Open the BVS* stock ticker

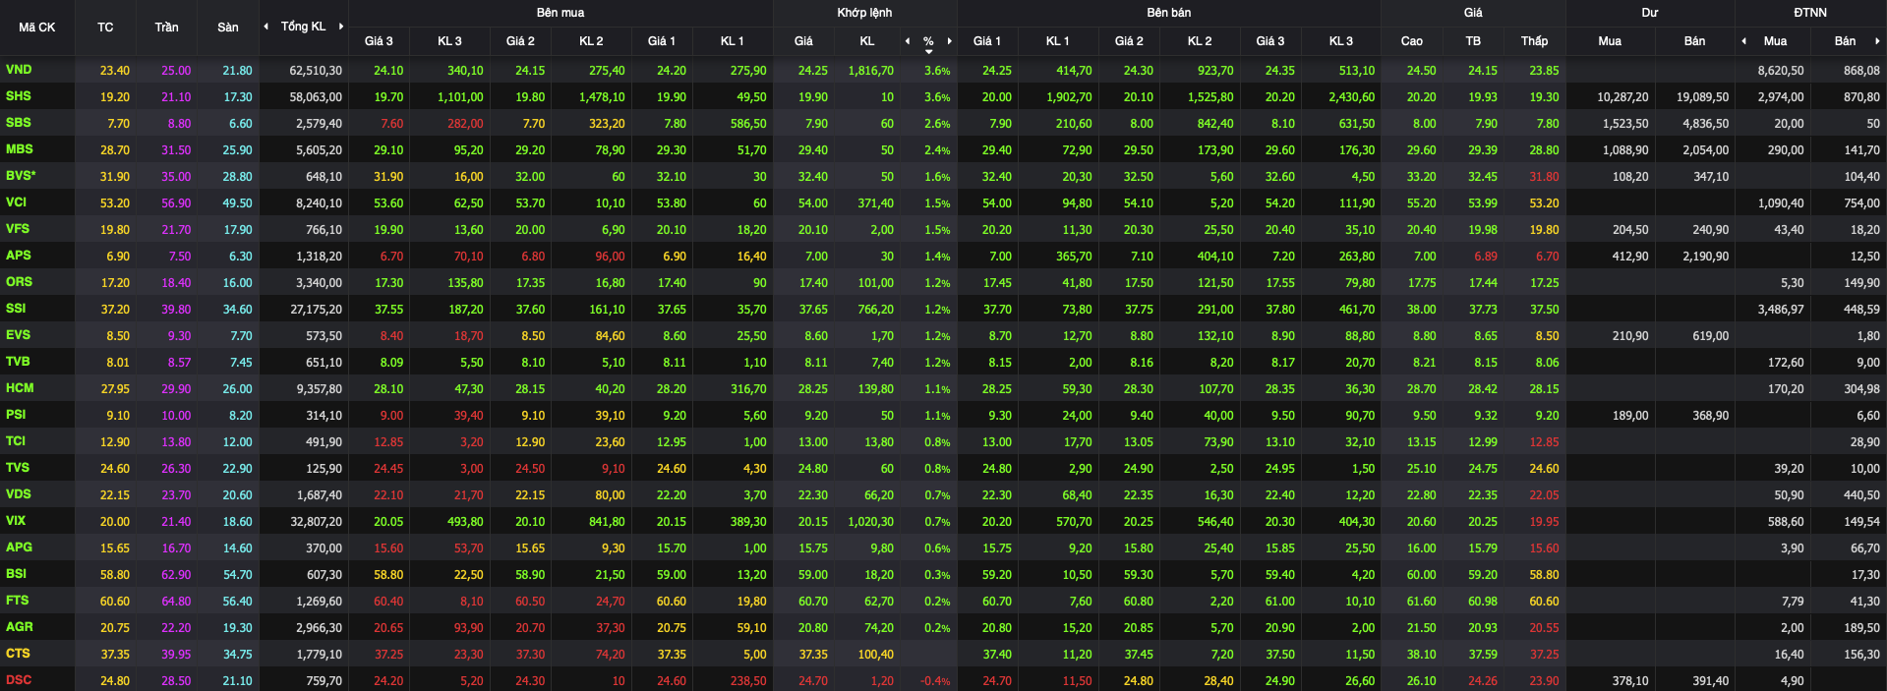click(21, 176)
